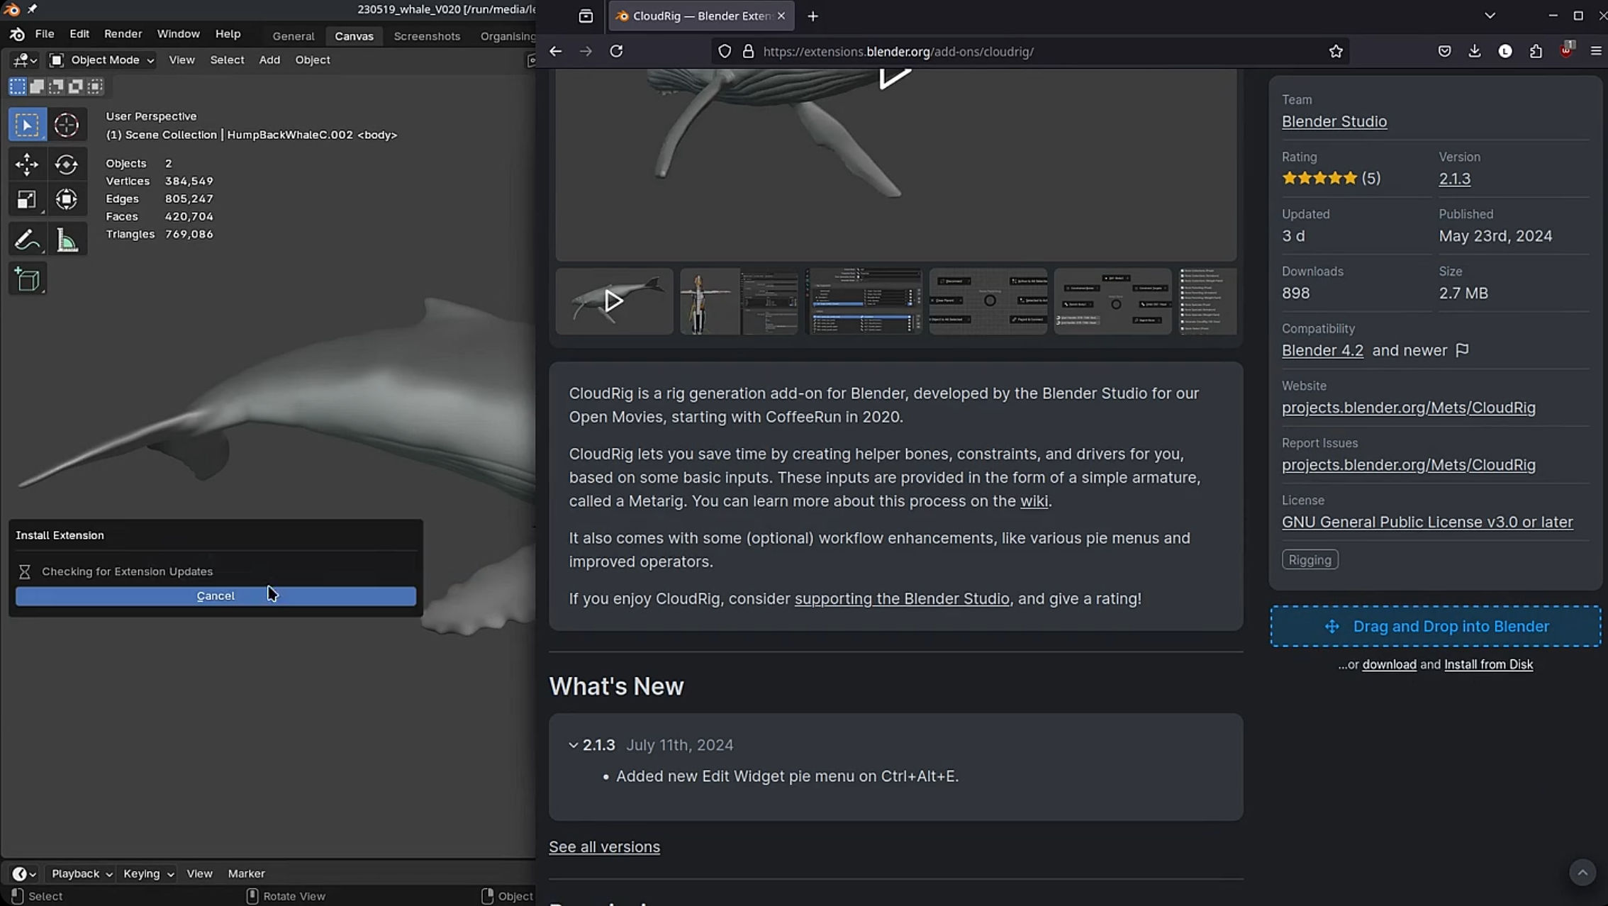Click the pin icon in Blender title bar

point(32,9)
